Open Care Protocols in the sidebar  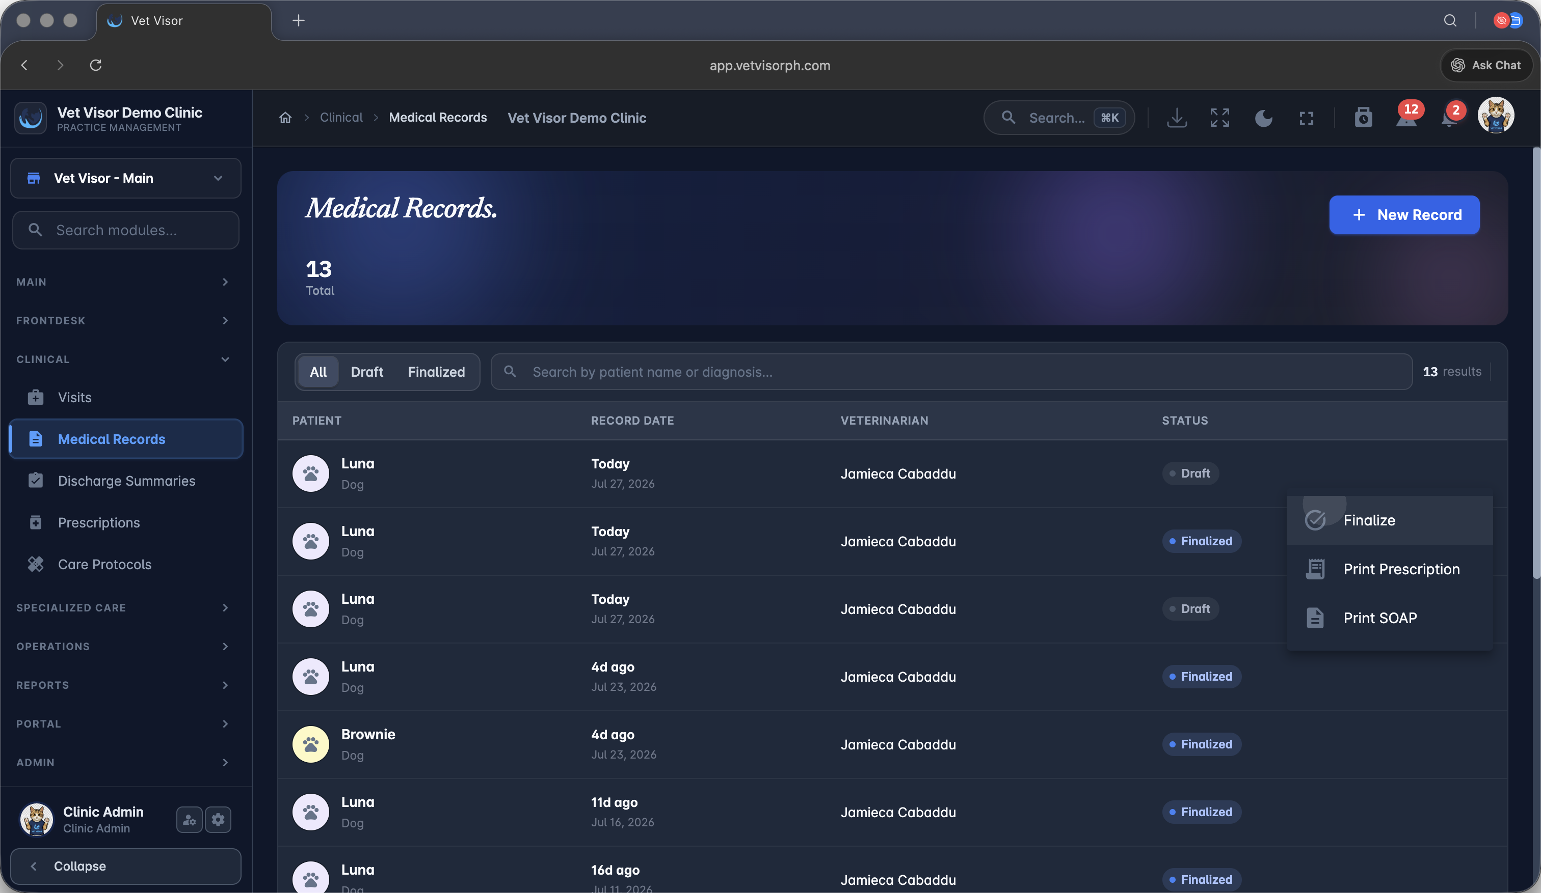click(x=126, y=565)
